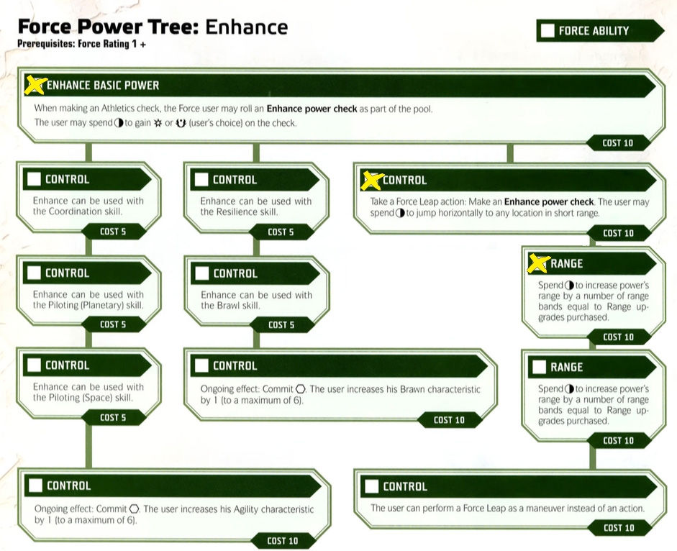This screenshot has height=551, width=677.
Task: Check the Resilience skill Control upgrade box
Action: pyautogui.click(x=201, y=179)
